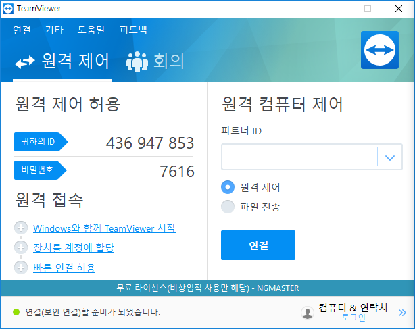Select the password value 7616
Viewport: 415px width, 329px height.
coord(177,172)
